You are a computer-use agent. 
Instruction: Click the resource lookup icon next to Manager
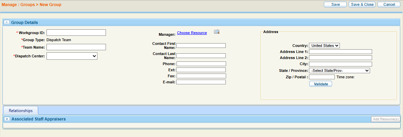pyautogui.click(x=217, y=32)
